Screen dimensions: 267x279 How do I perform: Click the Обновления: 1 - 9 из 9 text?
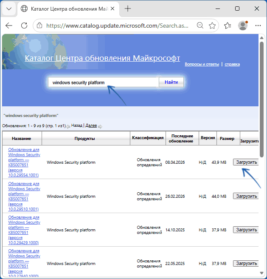click(x=34, y=126)
